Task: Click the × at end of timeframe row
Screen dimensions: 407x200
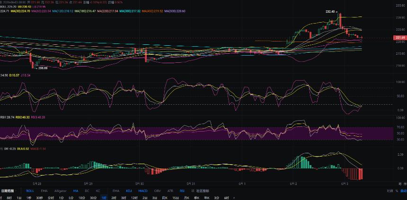Action: [x=234, y=198]
